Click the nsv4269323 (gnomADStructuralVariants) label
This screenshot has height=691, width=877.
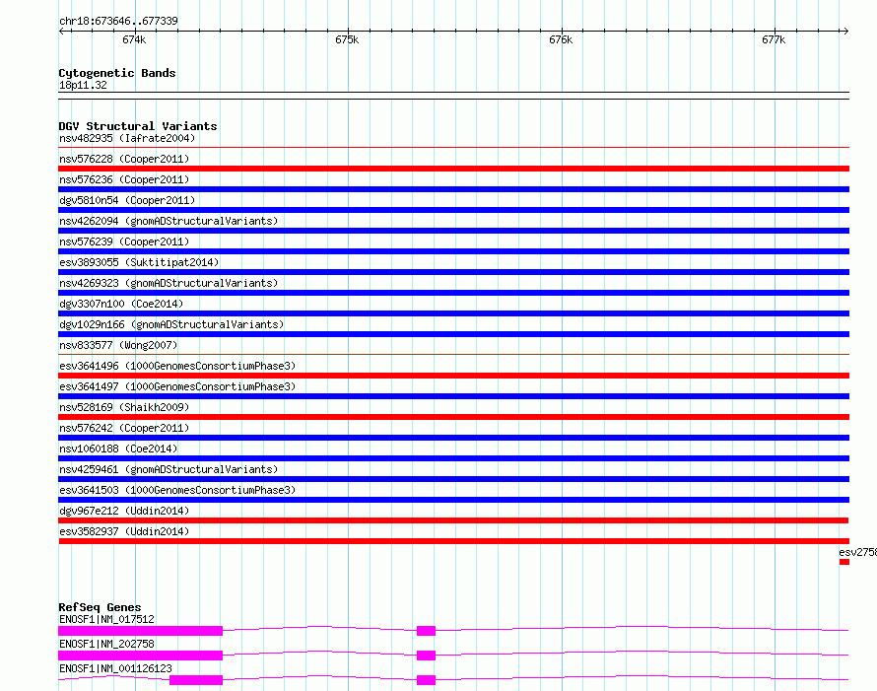pyautogui.click(x=169, y=283)
